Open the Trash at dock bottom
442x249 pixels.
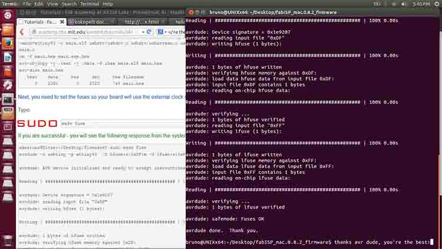pyautogui.click(x=8, y=241)
